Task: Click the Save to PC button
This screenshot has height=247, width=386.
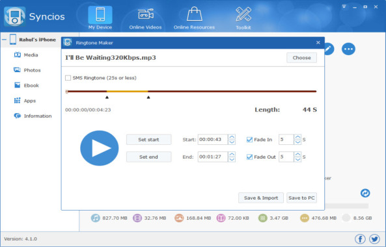Action: pyautogui.click(x=301, y=198)
